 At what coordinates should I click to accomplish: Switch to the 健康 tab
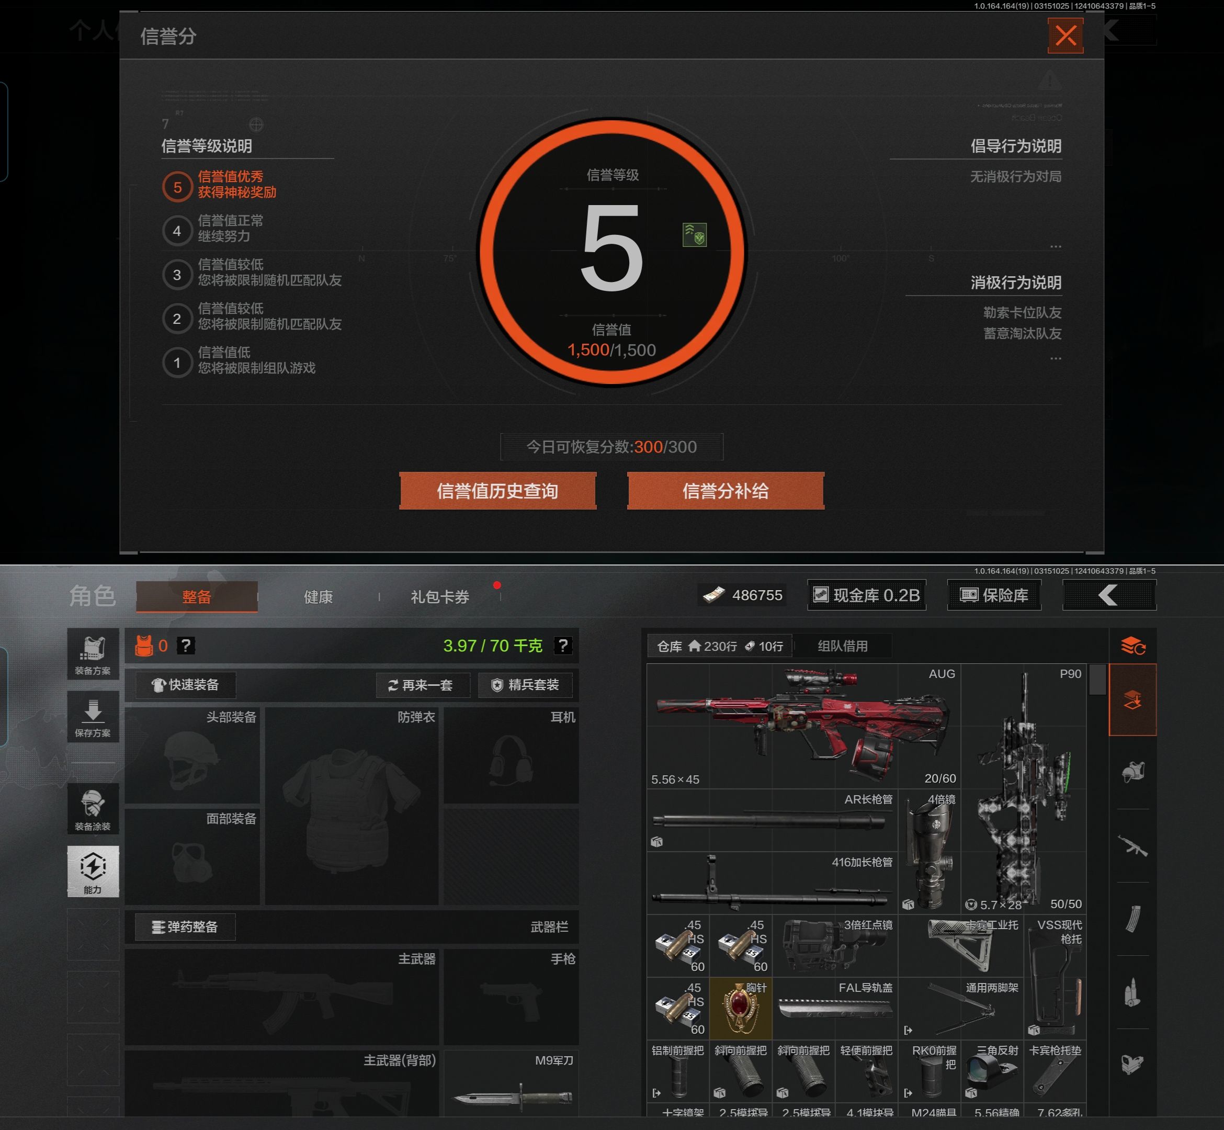(318, 597)
